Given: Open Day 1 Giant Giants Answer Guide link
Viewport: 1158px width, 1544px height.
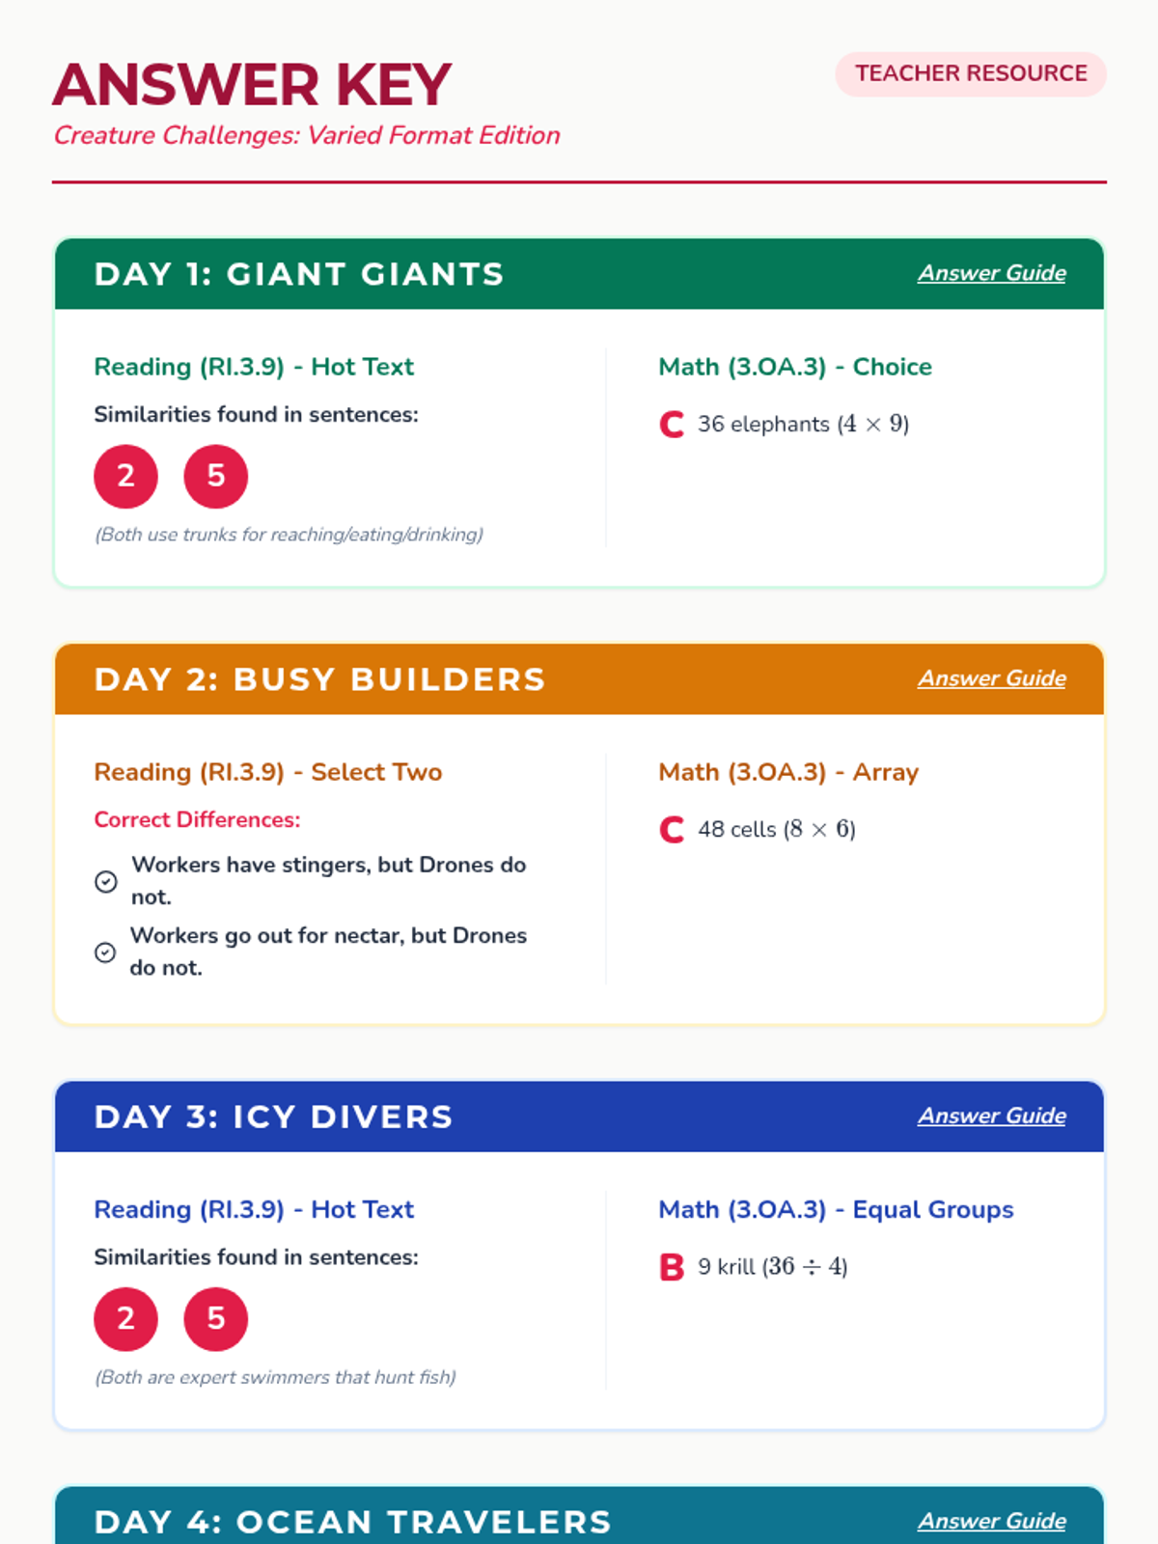Looking at the screenshot, I should click(991, 273).
